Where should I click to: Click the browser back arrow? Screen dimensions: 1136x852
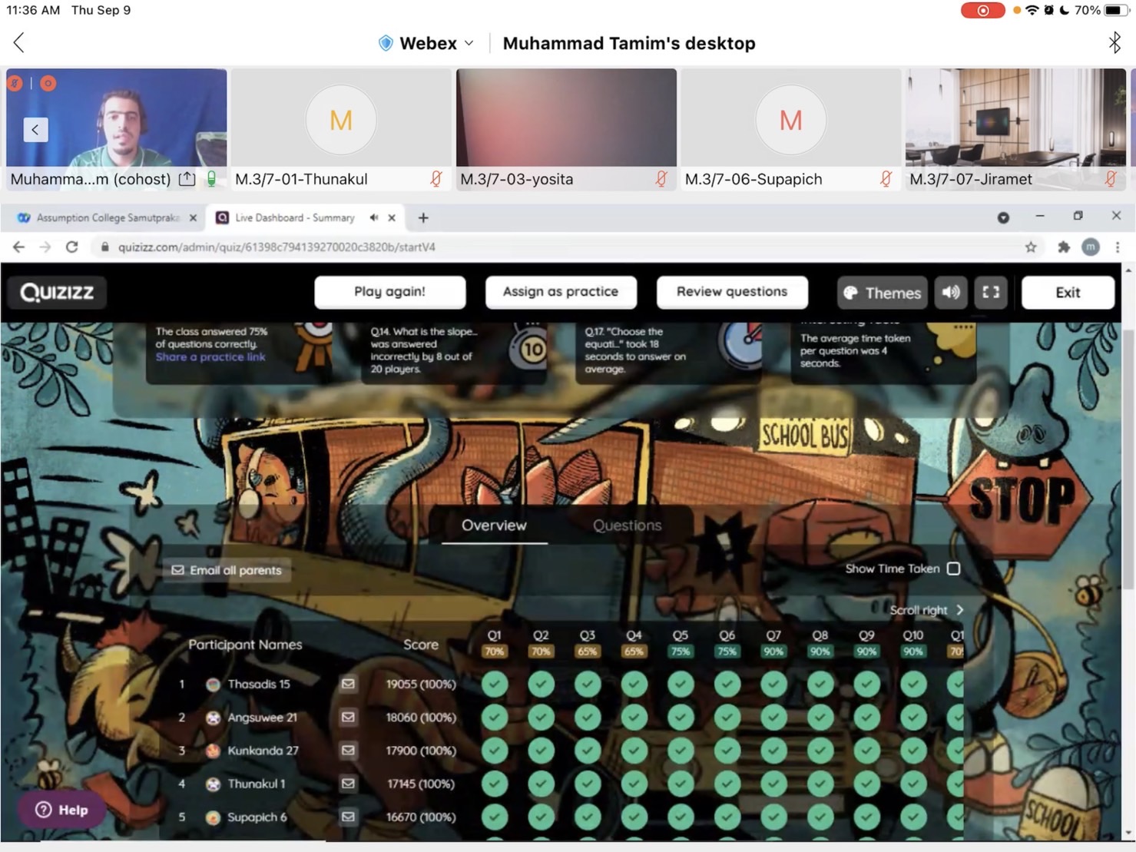click(18, 247)
